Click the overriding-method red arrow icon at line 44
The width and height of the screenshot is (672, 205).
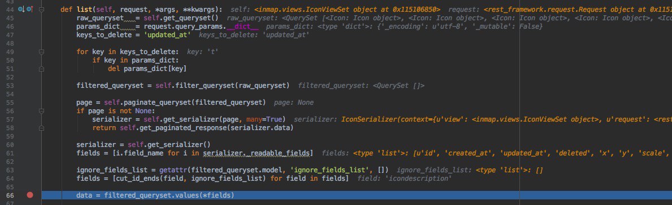(29, 9)
